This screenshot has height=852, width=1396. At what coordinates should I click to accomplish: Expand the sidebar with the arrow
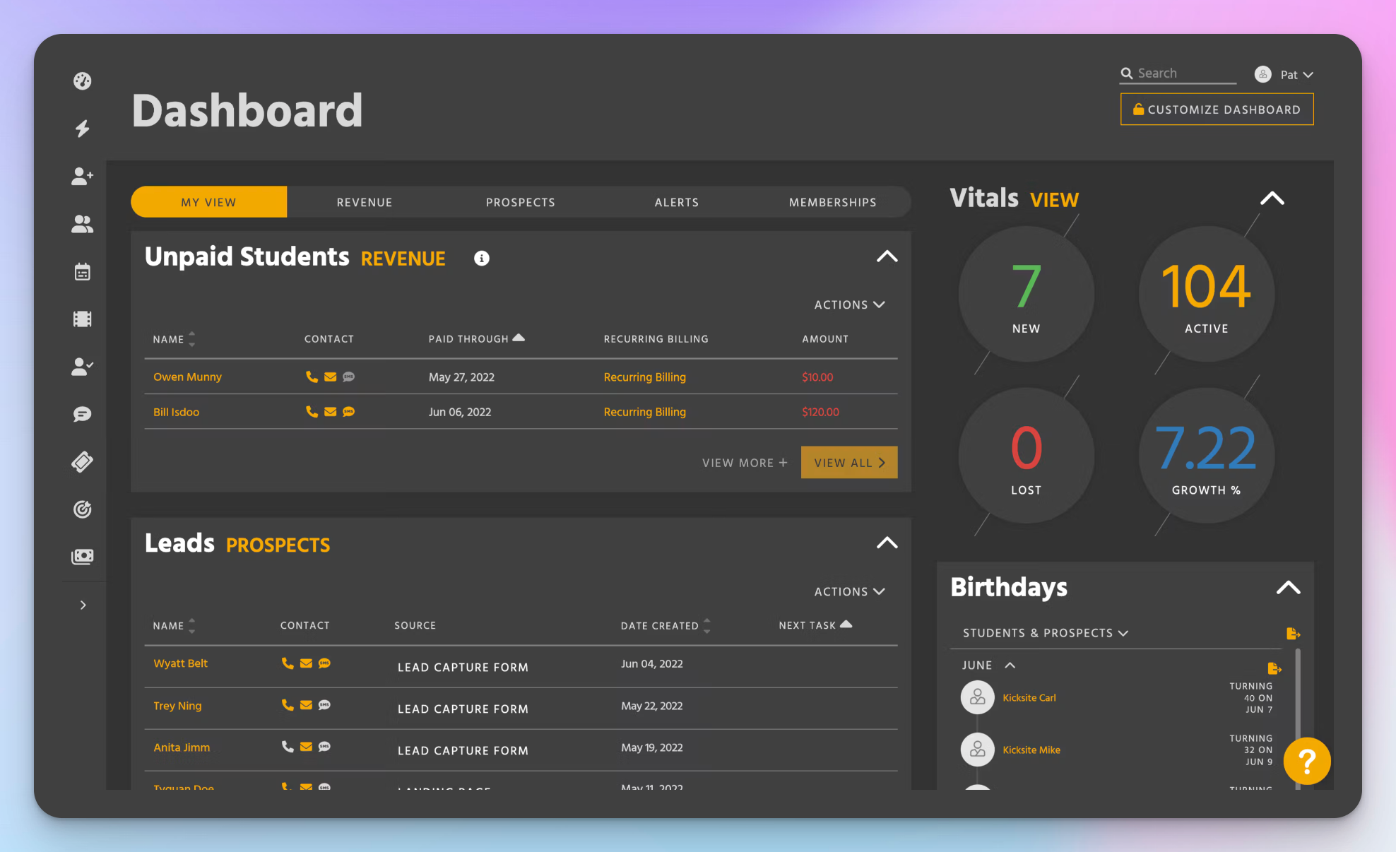click(83, 605)
